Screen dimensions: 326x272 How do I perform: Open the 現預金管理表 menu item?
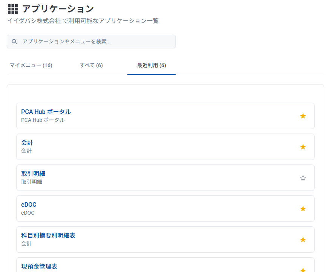(39, 266)
